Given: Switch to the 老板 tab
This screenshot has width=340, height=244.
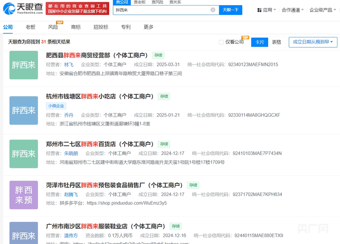Looking at the screenshot, I should click(30, 27).
